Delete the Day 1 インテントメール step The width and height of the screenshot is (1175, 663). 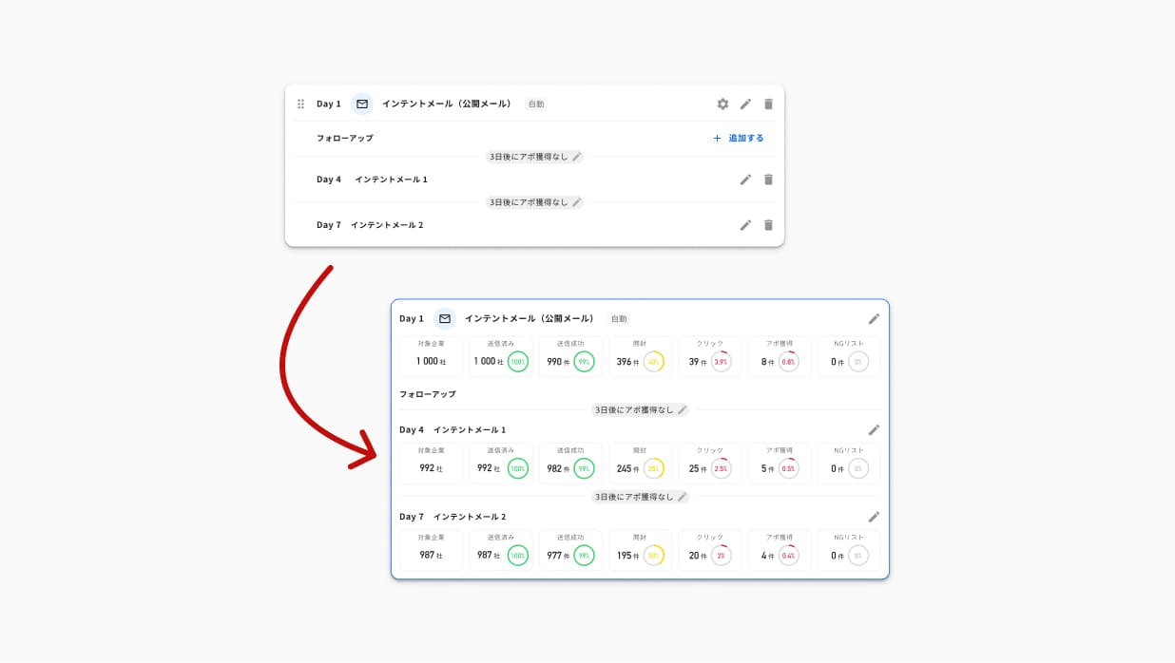[768, 104]
